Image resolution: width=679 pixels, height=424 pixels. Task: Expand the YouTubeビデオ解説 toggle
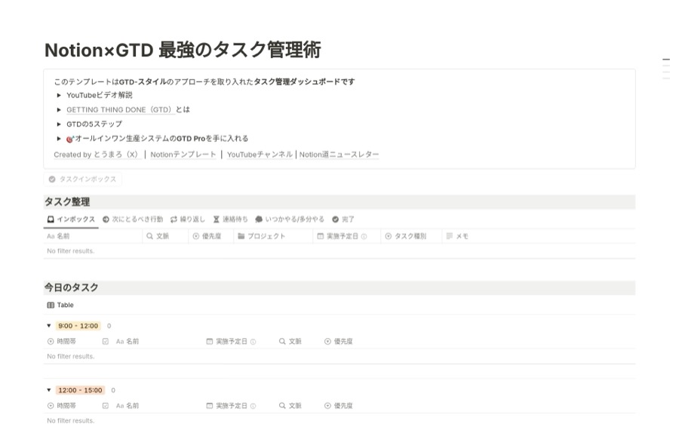[59, 95]
